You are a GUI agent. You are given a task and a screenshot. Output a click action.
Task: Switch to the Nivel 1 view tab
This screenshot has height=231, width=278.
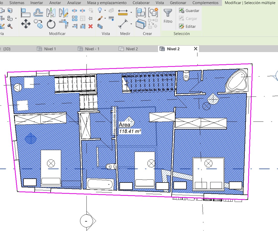point(50,49)
